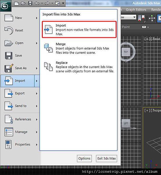Expand the References submenu arrow
161x175 pixels.
pos(37,119)
